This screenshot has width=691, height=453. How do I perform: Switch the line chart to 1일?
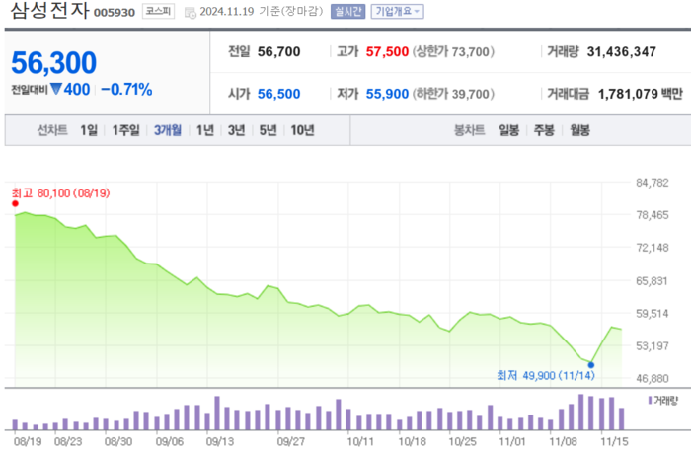(x=89, y=130)
